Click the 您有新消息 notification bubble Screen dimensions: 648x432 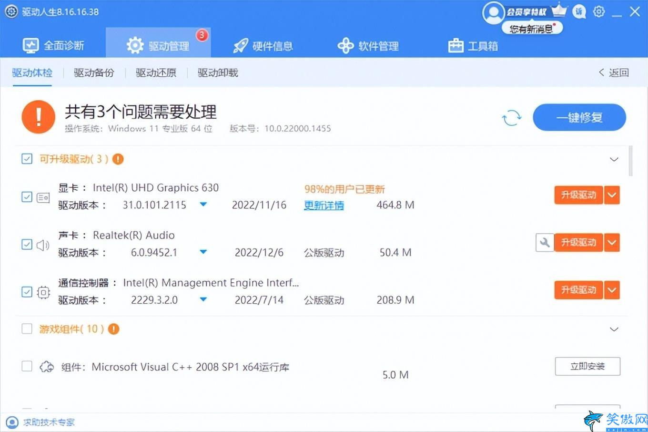pyautogui.click(x=532, y=29)
